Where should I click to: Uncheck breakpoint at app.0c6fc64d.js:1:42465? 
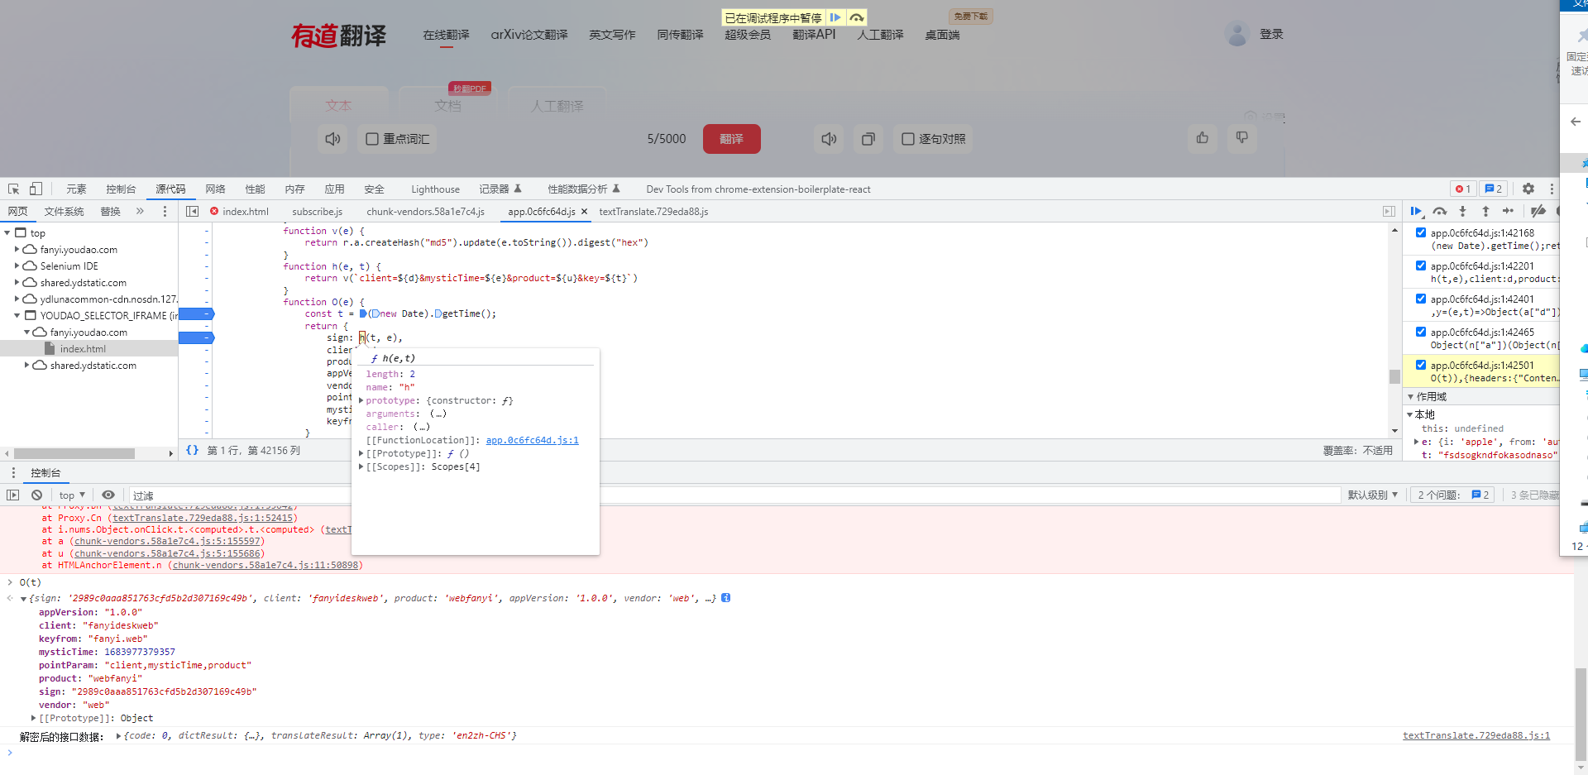(x=1421, y=332)
